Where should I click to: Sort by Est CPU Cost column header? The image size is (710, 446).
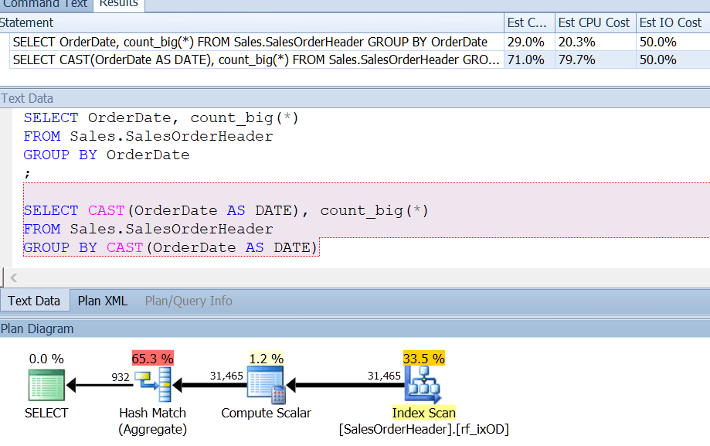(593, 22)
